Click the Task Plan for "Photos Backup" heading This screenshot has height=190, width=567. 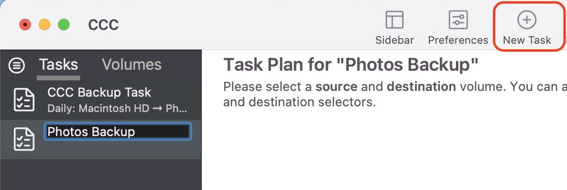351,65
